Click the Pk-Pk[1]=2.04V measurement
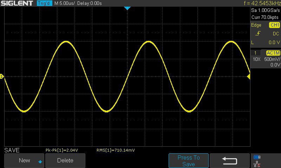 [62, 150]
